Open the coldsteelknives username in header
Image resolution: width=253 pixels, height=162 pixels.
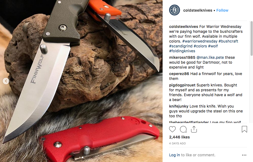pyautogui.click(x=198, y=10)
